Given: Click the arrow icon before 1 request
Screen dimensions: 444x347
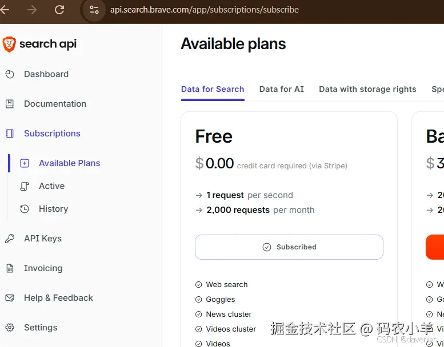Looking at the screenshot, I should click(x=199, y=195).
